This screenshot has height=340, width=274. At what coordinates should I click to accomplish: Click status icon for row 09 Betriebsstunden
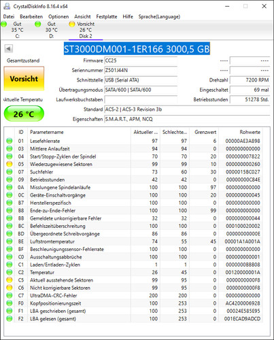(10, 180)
